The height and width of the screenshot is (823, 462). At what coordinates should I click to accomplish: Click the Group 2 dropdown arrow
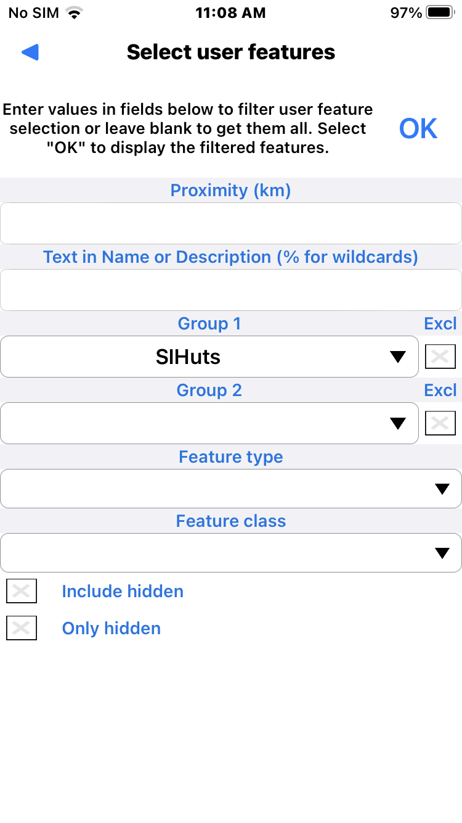coord(398,423)
